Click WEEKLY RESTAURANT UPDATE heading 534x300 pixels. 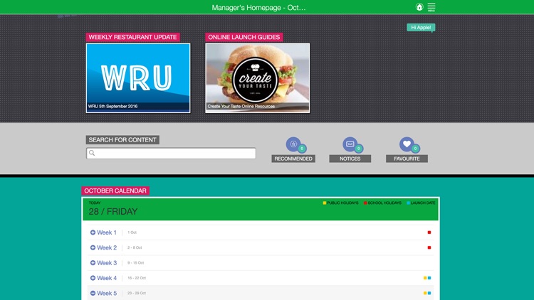(133, 37)
